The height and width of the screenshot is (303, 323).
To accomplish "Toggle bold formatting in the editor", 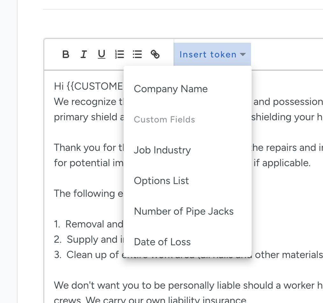I will pos(66,55).
